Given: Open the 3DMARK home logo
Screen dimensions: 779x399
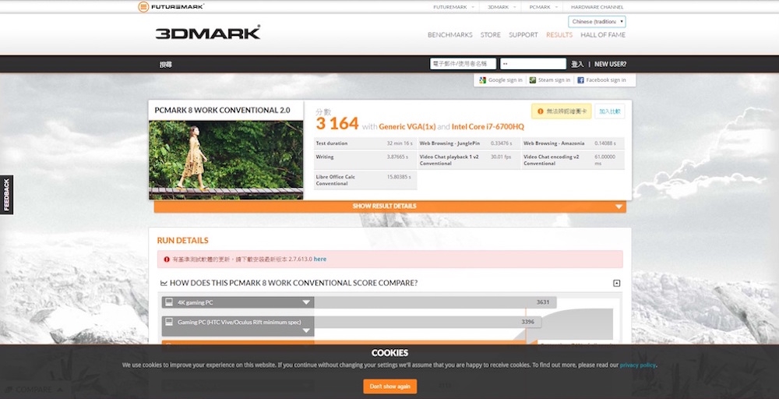Looking at the screenshot, I should 208,33.
